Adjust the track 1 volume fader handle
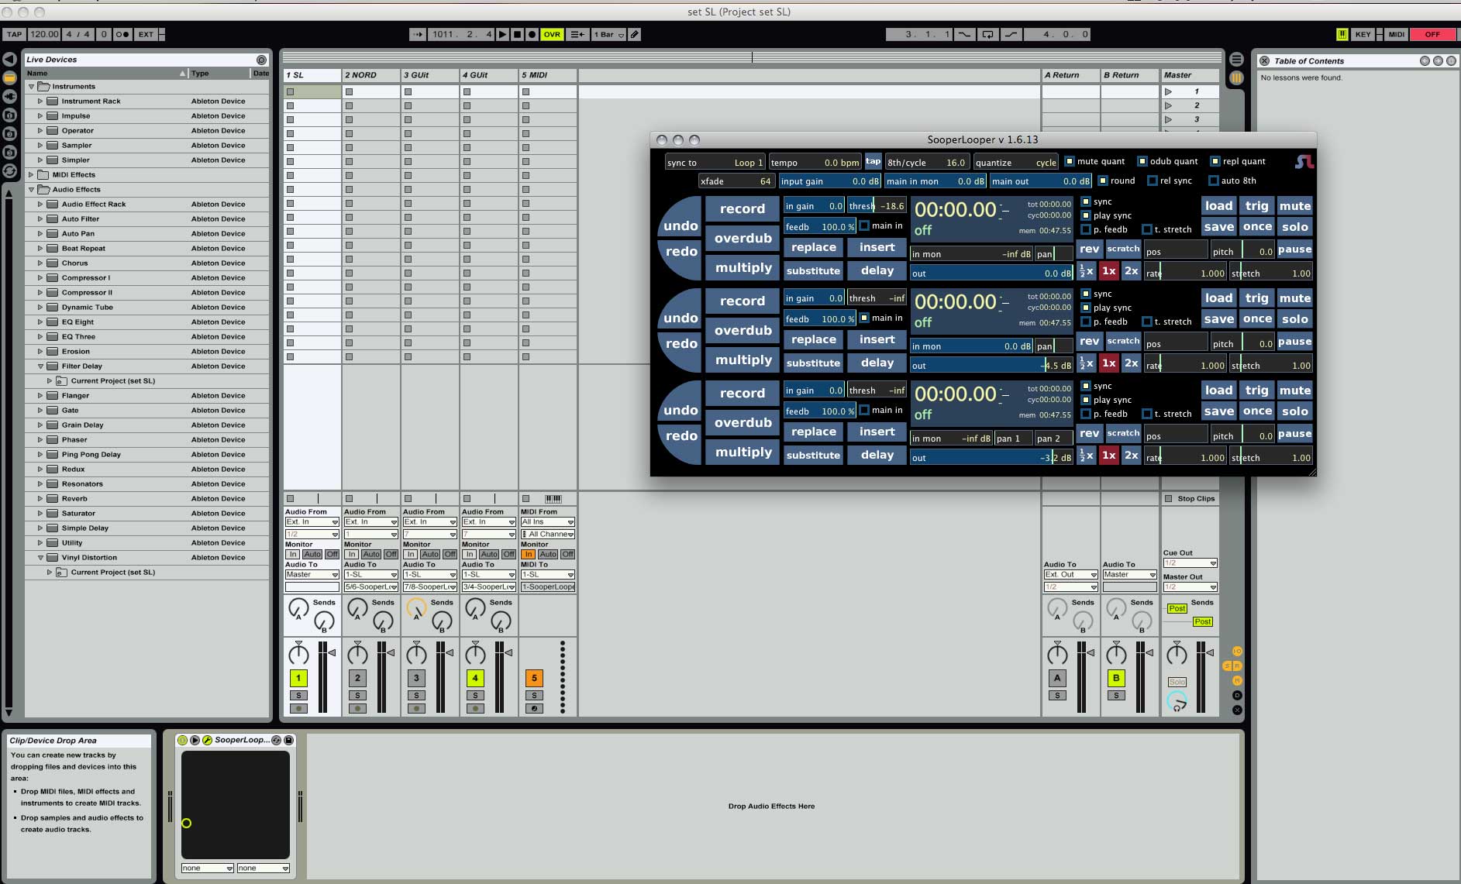The height and width of the screenshot is (884, 1461). click(333, 653)
